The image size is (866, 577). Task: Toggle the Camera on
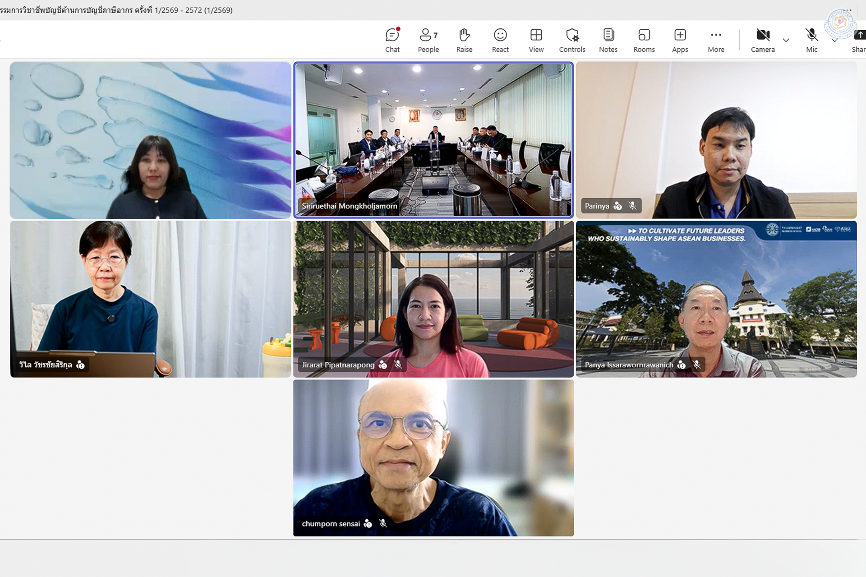[x=763, y=40]
